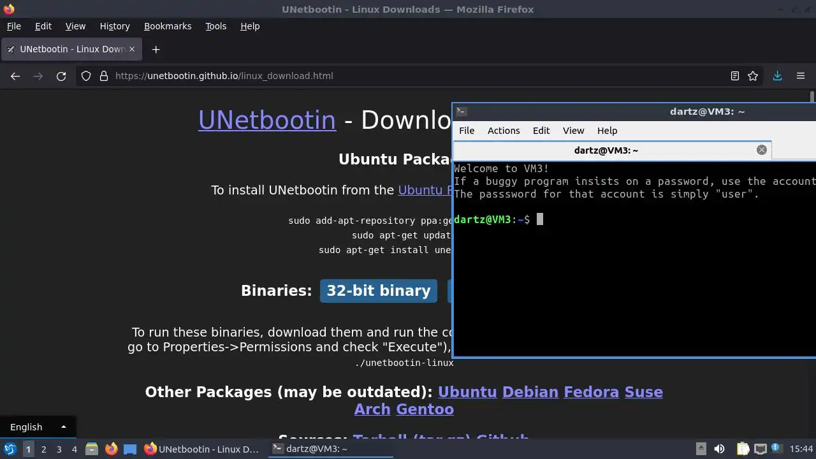Screen dimensions: 816x459
Task: Activate dartz@VM3 terminal taskbar entry
Action: (330, 449)
